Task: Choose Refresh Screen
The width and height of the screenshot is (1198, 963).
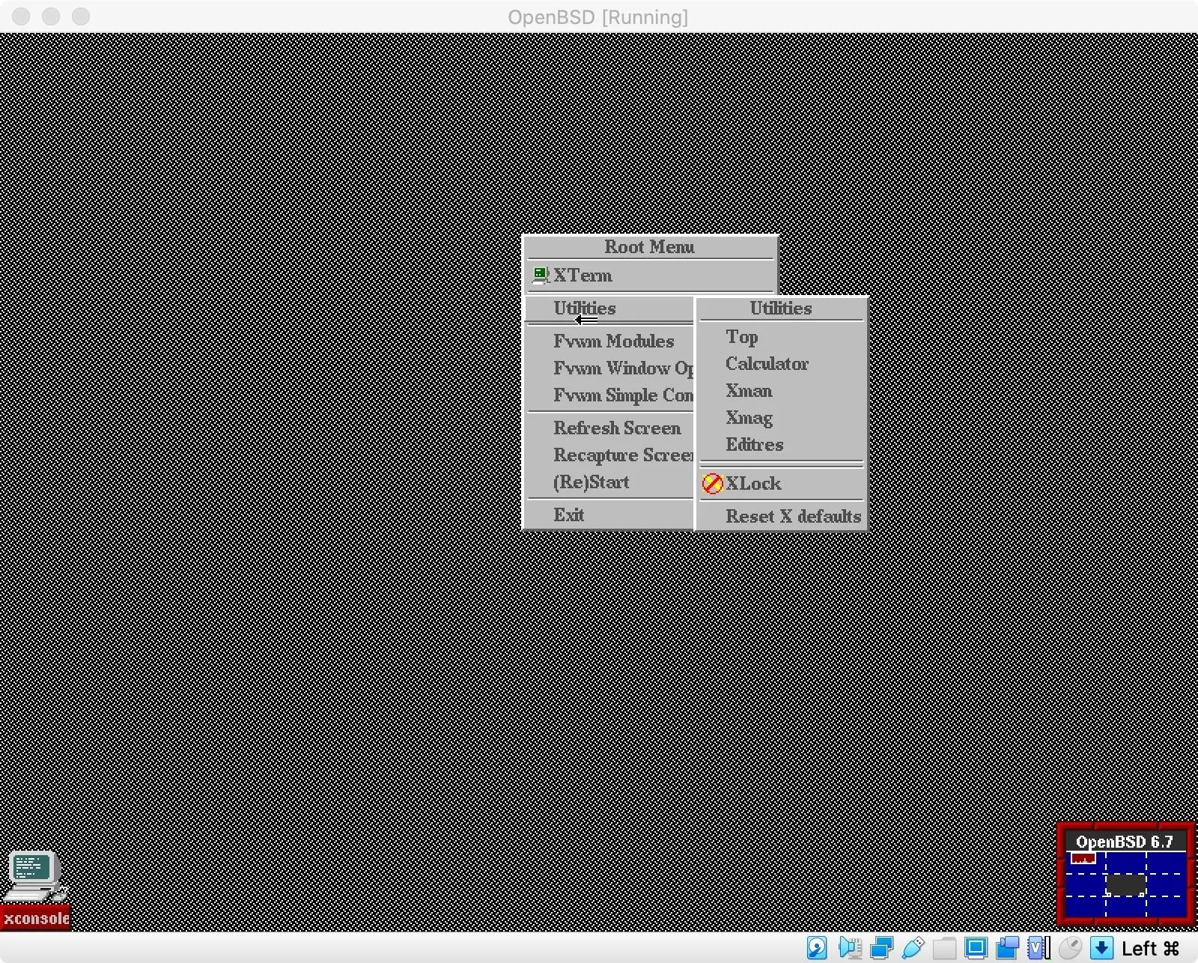Action: [x=610, y=428]
